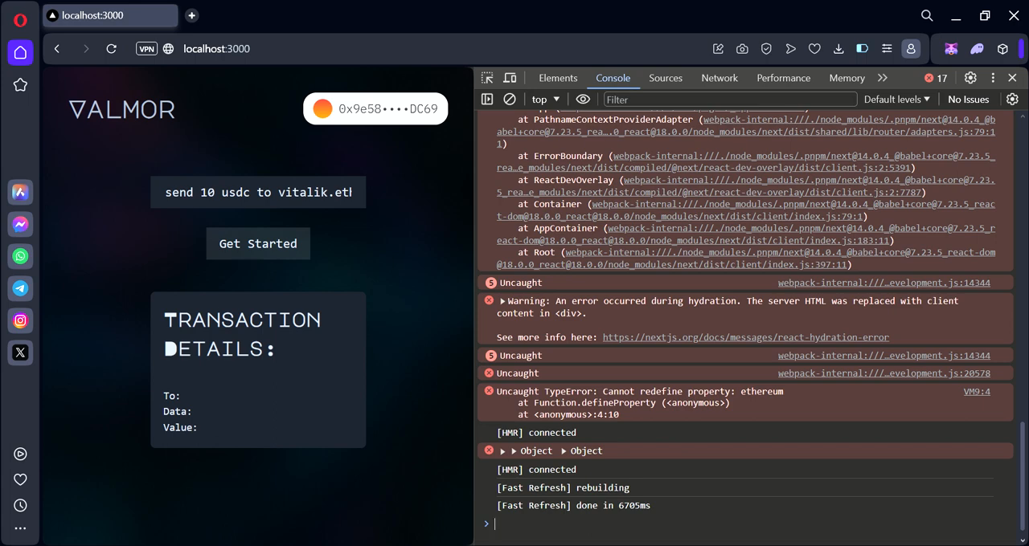Click the No Issues indicator

click(x=969, y=100)
